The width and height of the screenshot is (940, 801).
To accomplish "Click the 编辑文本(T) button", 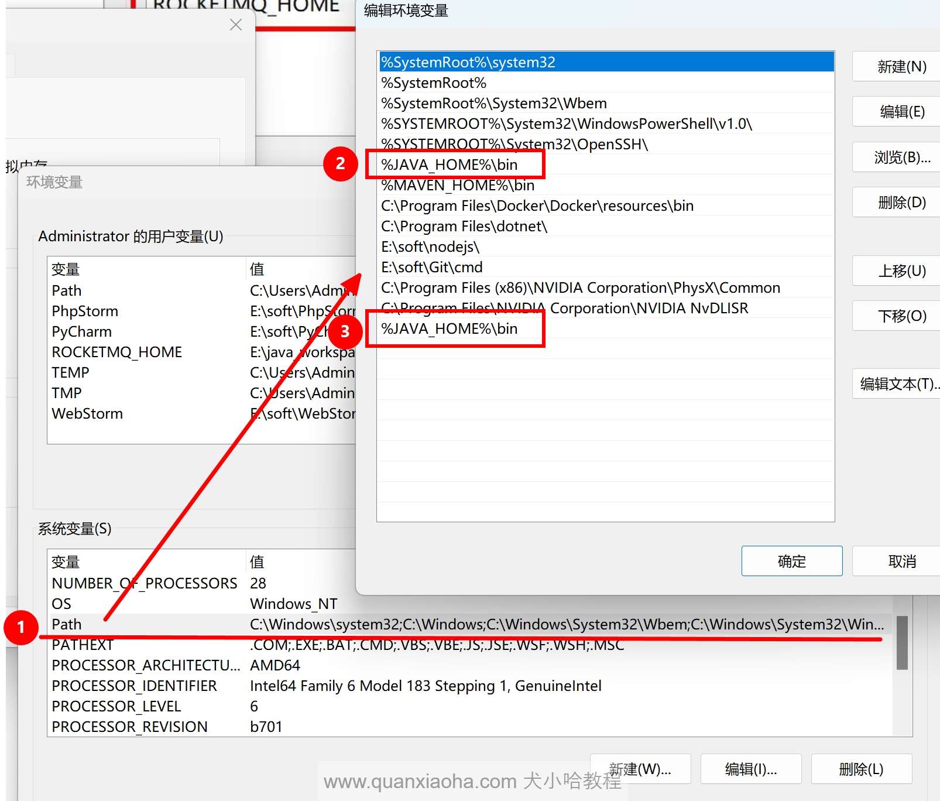I will point(897,384).
